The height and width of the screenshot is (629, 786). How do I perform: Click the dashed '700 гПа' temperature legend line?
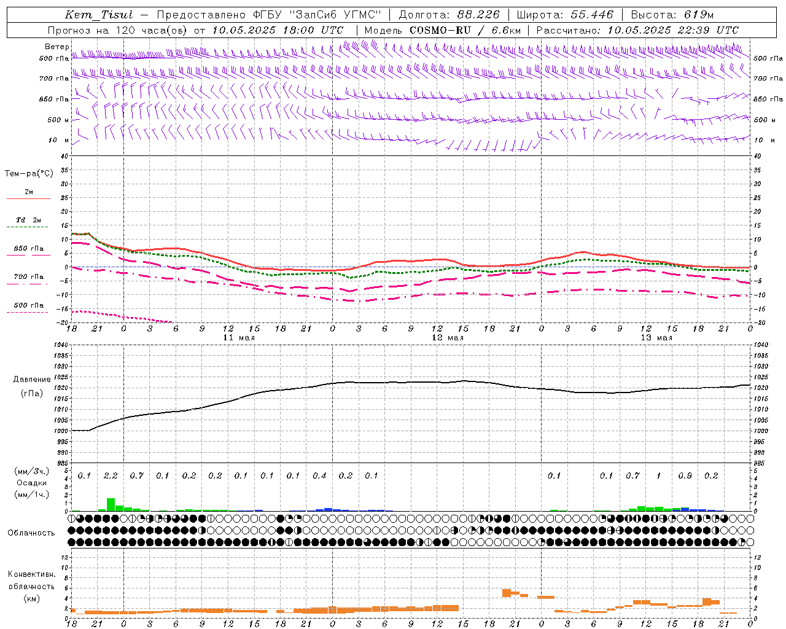click(x=28, y=284)
